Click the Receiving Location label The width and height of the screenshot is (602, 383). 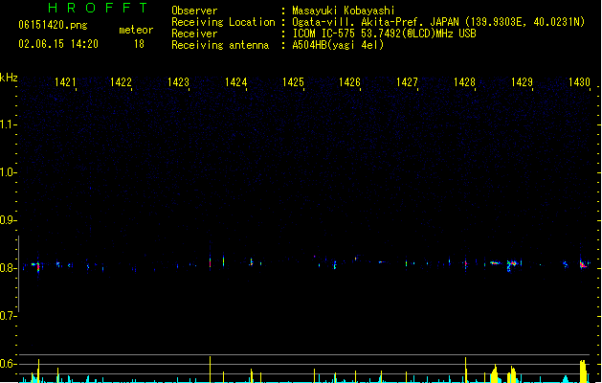pos(223,22)
